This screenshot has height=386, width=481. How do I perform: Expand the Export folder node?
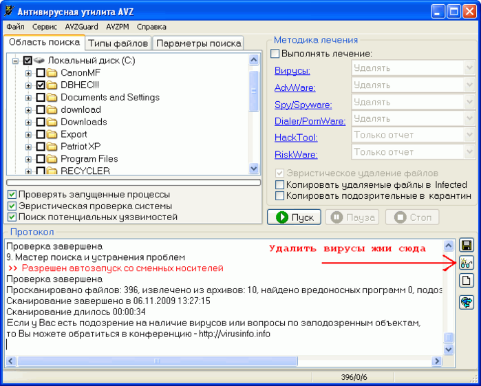point(28,134)
